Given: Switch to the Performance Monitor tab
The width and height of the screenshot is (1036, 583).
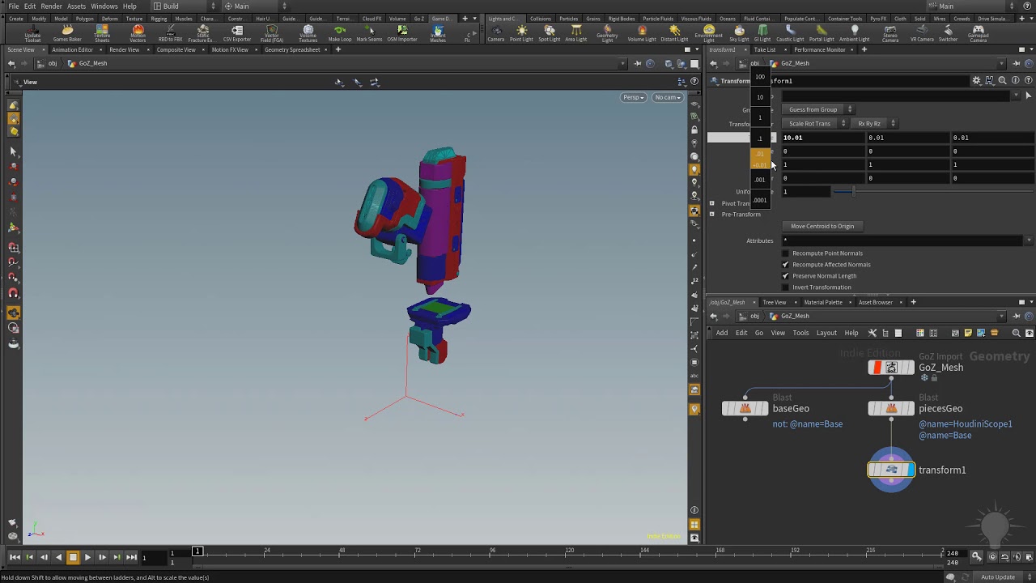Looking at the screenshot, I should click(819, 49).
